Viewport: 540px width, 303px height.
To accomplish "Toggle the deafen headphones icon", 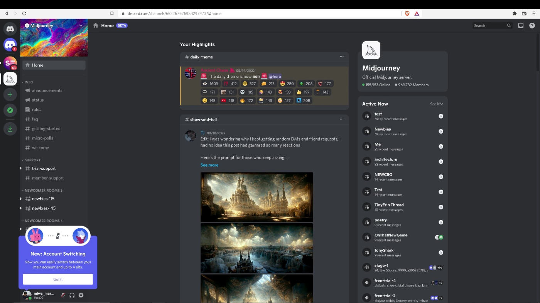I will [72, 295].
